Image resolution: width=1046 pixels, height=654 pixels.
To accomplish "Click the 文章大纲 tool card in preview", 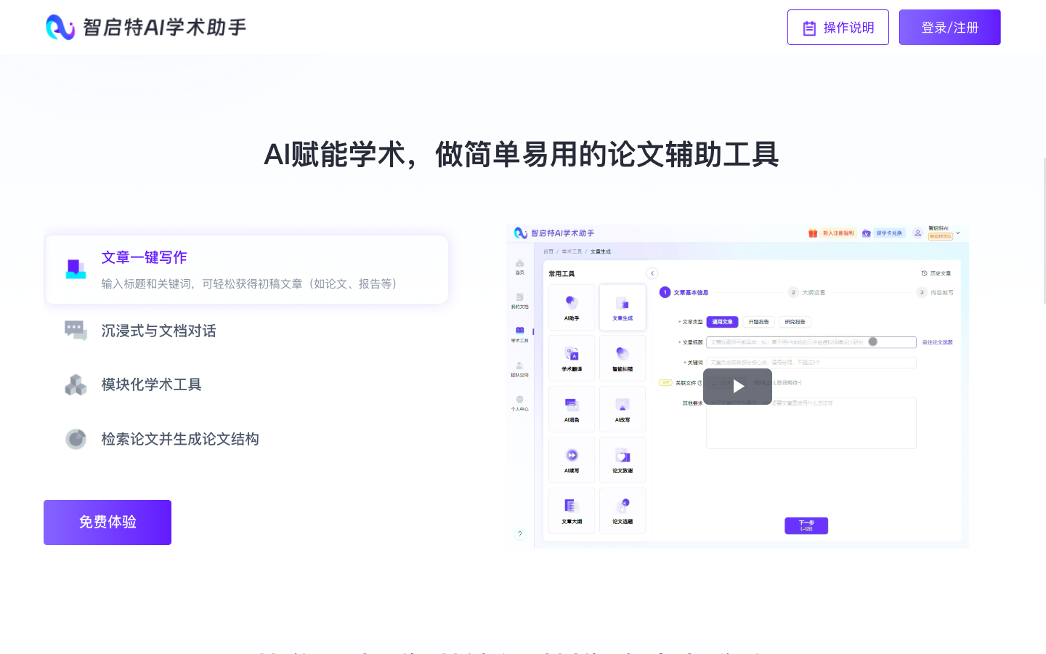I will (x=572, y=511).
